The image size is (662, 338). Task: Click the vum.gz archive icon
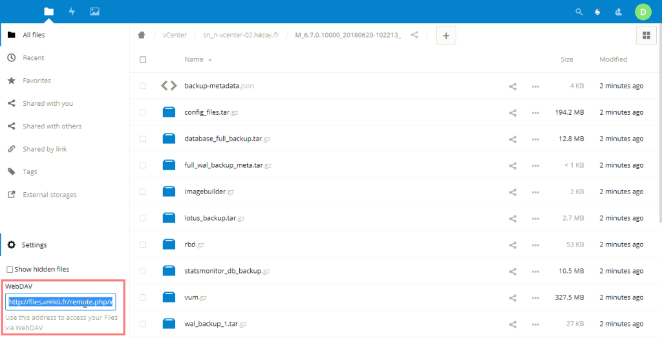169,297
